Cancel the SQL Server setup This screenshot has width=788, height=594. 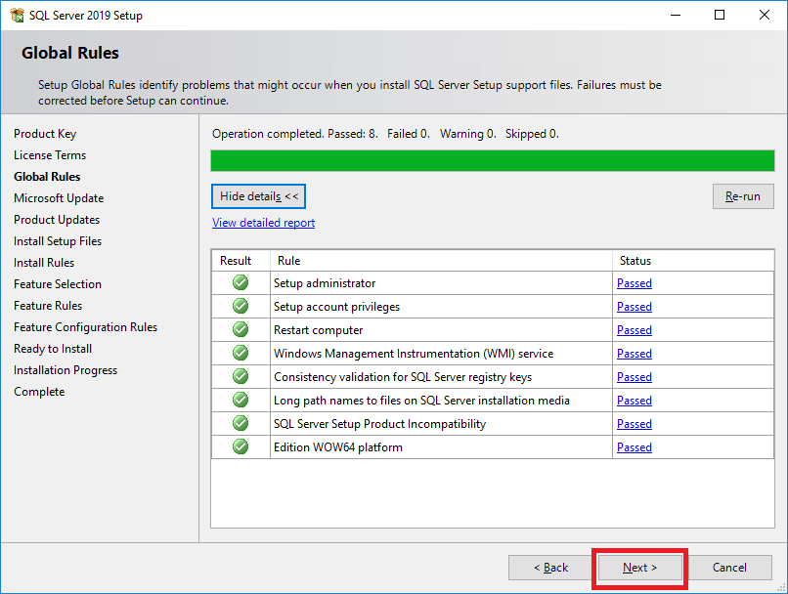pyautogui.click(x=729, y=568)
